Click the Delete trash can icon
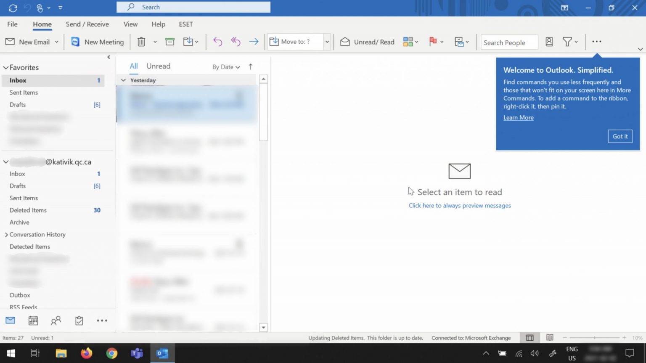Viewport: 646px width, 363px height. pyautogui.click(x=141, y=42)
